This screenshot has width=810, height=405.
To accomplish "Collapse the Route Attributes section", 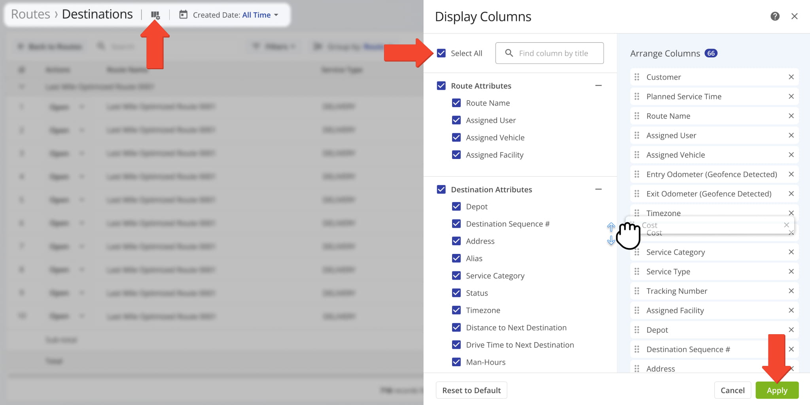I will (x=598, y=85).
